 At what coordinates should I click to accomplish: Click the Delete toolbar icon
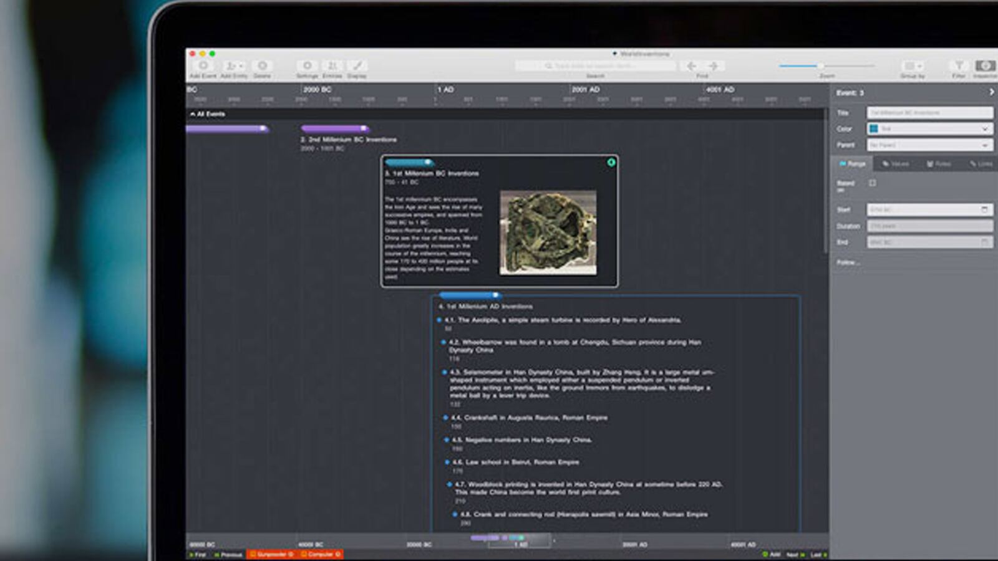[x=263, y=66]
